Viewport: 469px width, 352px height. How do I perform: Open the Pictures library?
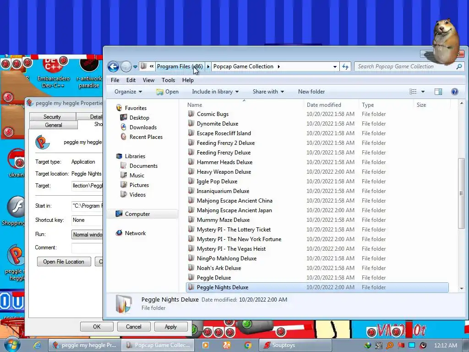point(139,185)
